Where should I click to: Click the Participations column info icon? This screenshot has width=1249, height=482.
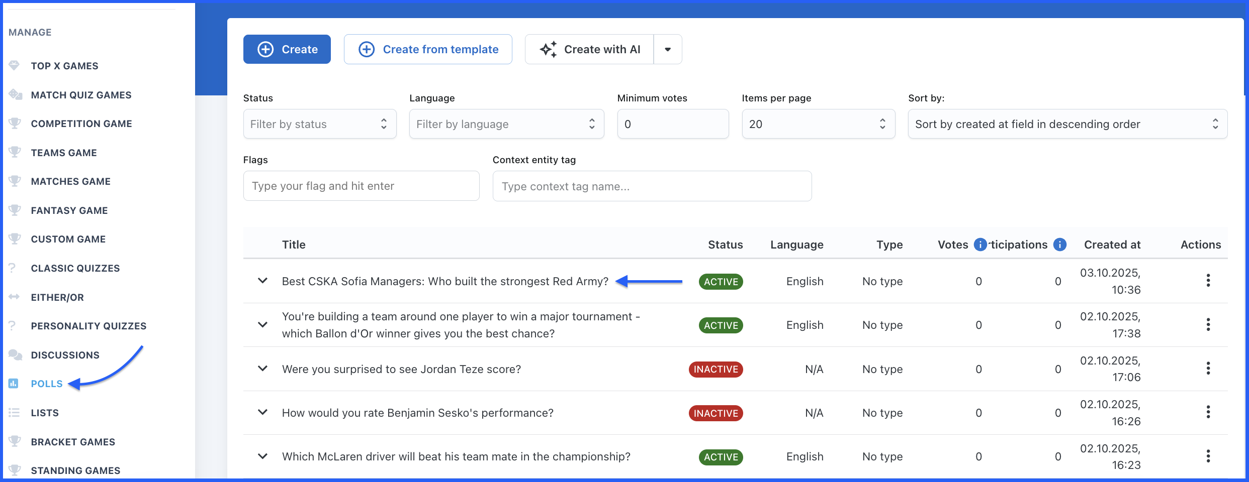pyautogui.click(x=1059, y=245)
